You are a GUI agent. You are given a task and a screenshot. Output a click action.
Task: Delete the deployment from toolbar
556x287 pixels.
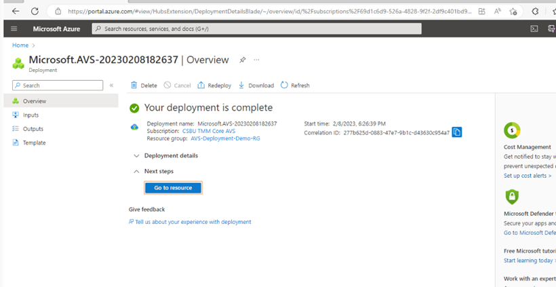click(144, 85)
